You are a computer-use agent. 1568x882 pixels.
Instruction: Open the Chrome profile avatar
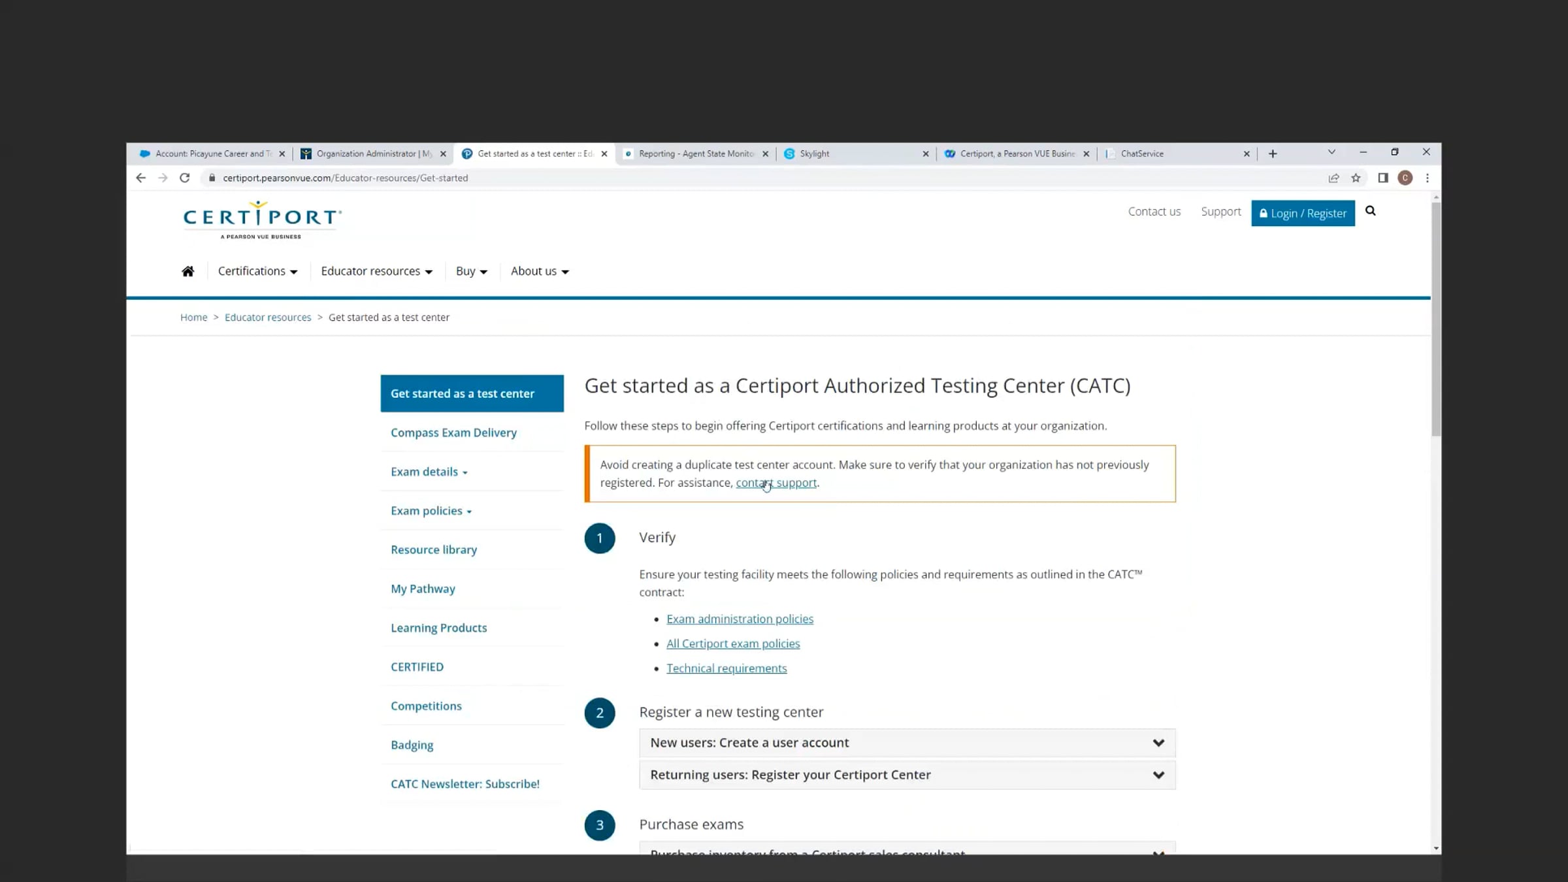1405,178
